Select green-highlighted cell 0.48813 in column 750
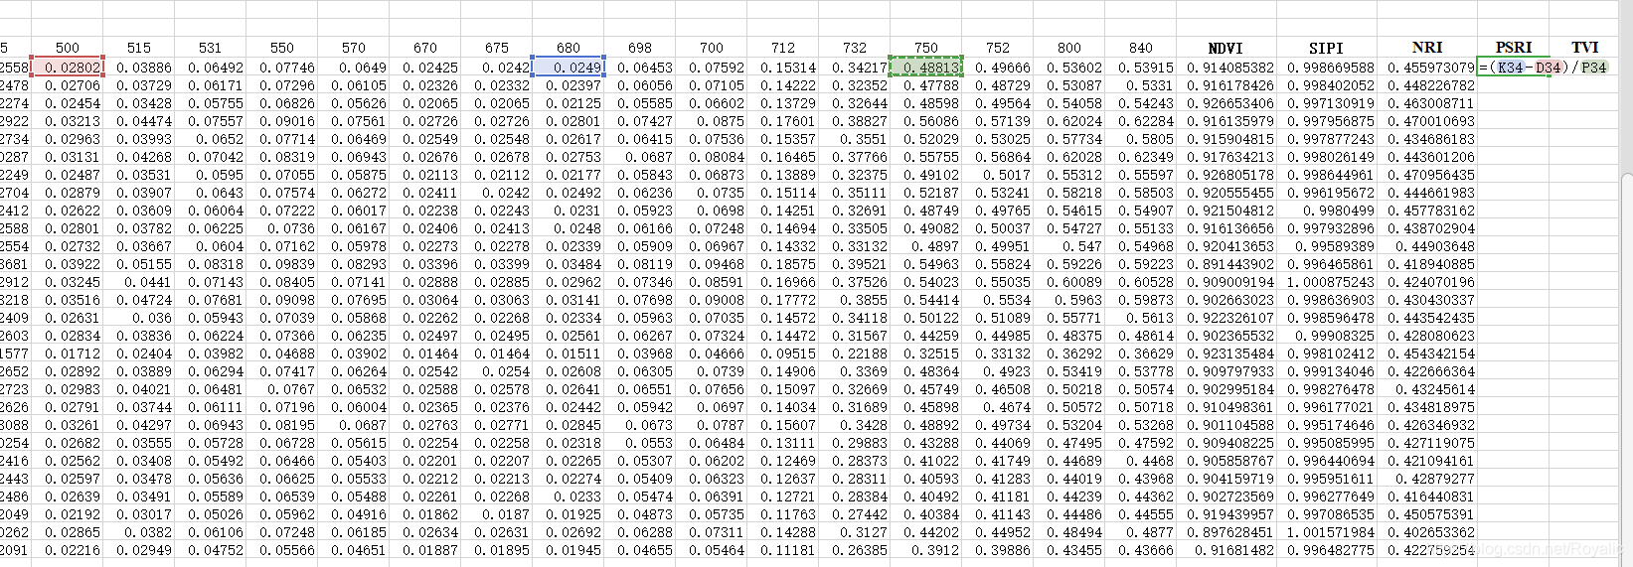 point(926,68)
